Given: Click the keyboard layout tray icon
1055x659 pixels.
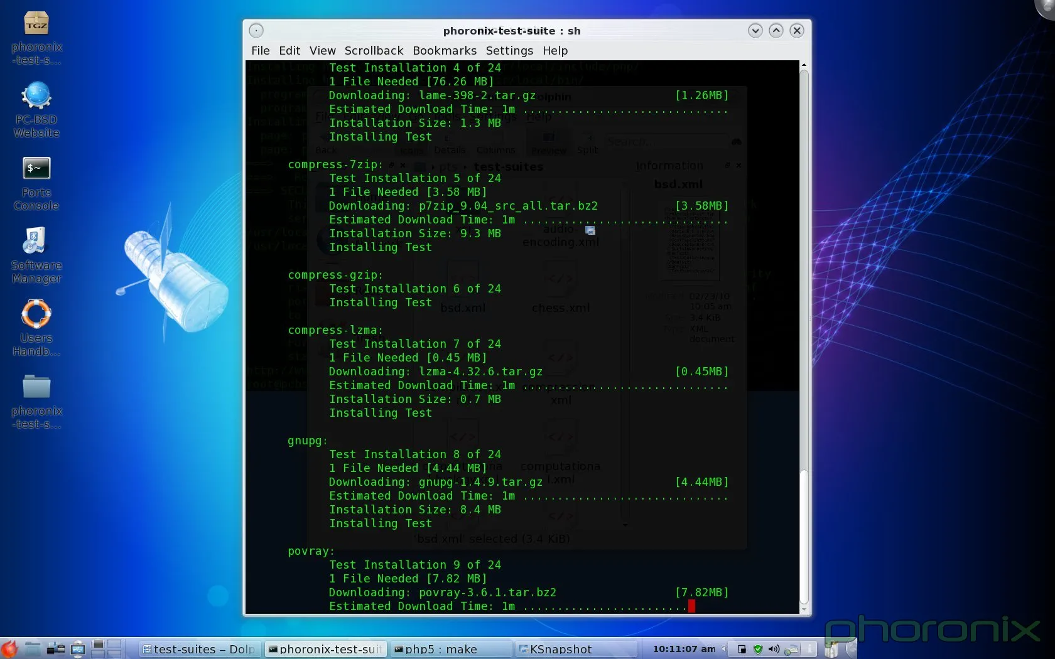Looking at the screenshot, I should tap(791, 649).
